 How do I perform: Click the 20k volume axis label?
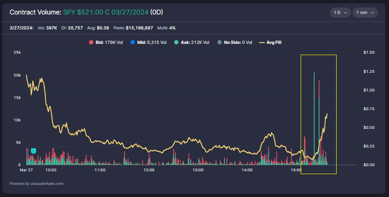click(x=17, y=75)
